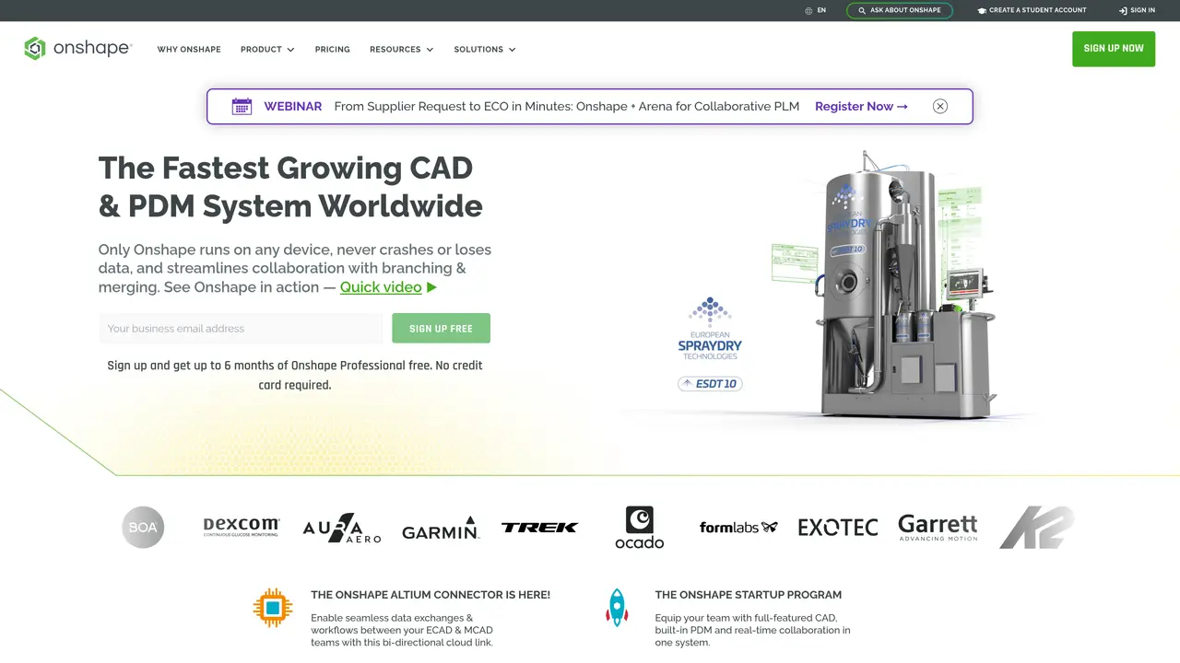The width and height of the screenshot is (1180, 663).
Task: Open The Onshape Altium Connector Is Here heading
Action: (x=431, y=595)
